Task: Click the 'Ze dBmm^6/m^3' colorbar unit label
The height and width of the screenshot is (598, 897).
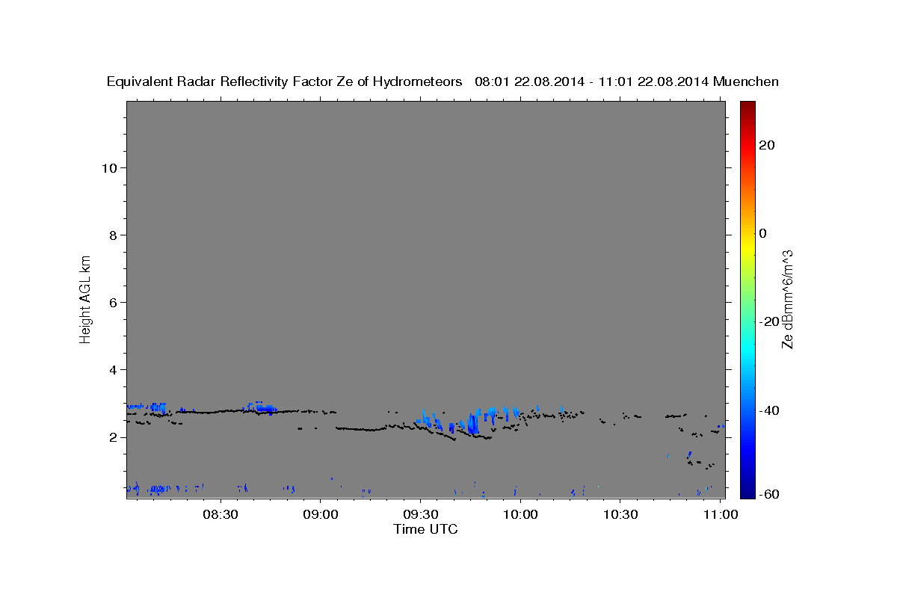Action: click(787, 299)
